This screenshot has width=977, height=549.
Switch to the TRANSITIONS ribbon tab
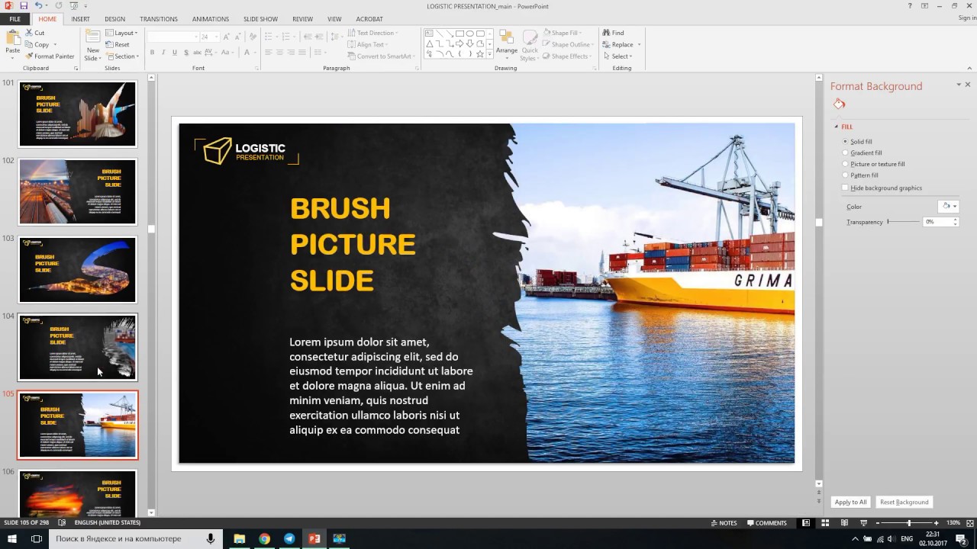coord(159,19)
